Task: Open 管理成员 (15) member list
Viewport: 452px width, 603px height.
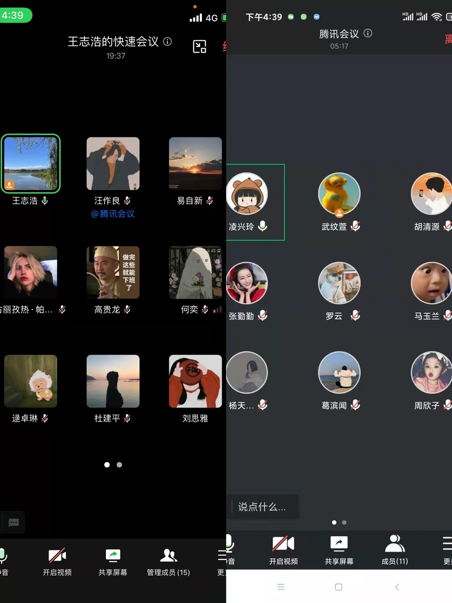Action: pyautogui.click(x=168, y=561)
